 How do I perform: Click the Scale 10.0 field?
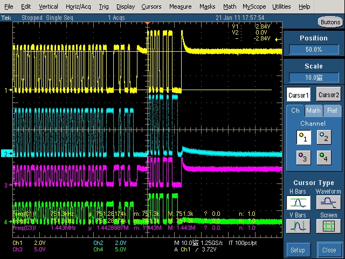tap(314, 77)
